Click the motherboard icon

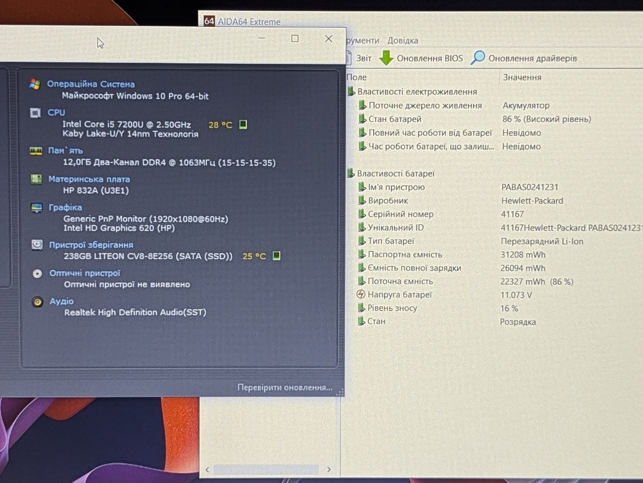pyautogui.click(x=36, y=179)
